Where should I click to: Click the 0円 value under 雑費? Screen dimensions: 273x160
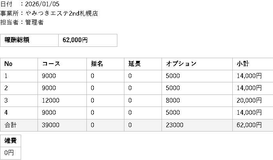(x=9, y=153)
